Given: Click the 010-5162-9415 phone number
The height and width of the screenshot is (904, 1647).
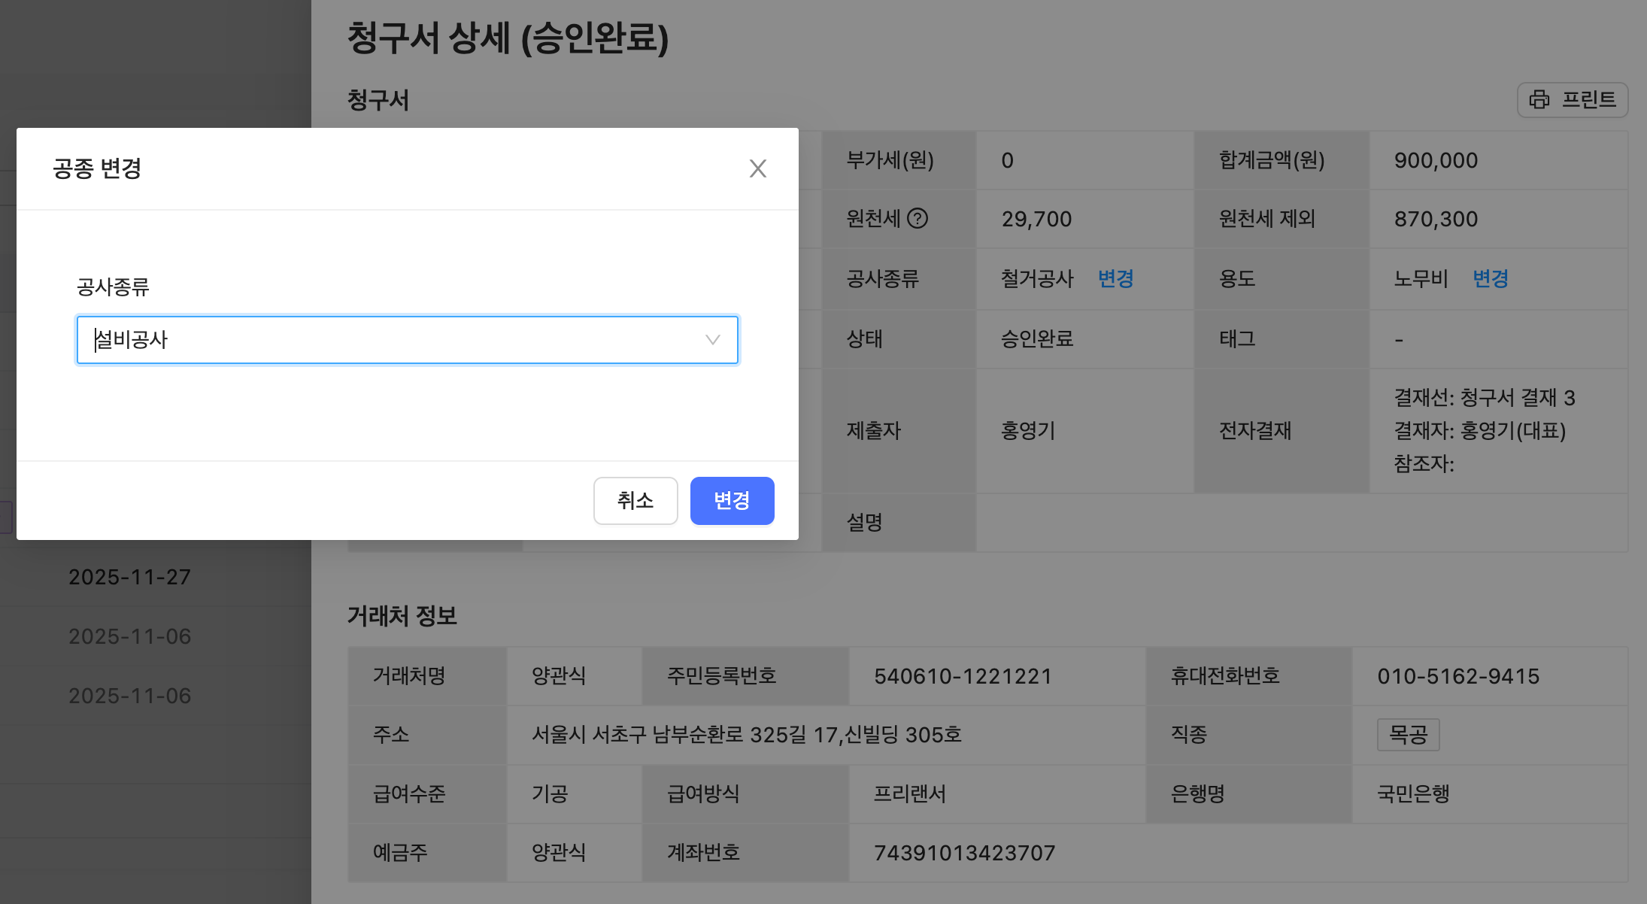Looking at the screenshot, I should [1457, 676].
